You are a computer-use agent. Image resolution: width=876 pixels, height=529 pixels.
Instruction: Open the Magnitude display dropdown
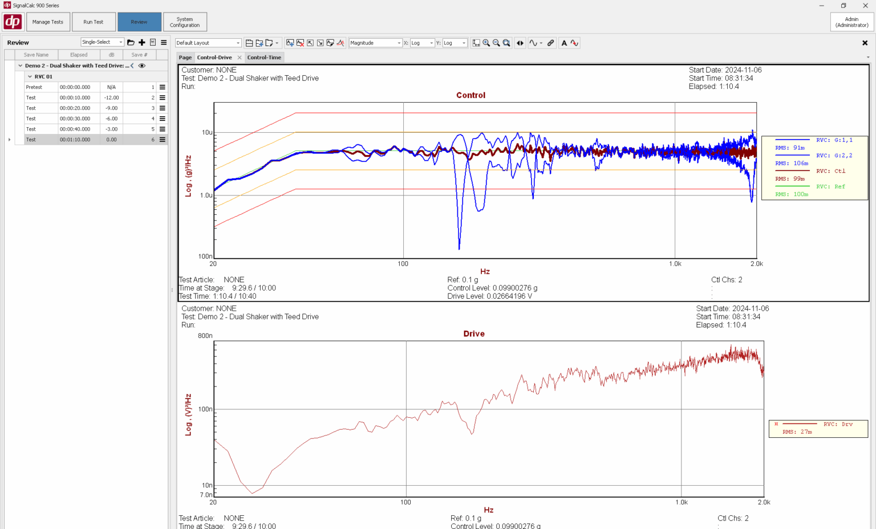click(375, 43)
